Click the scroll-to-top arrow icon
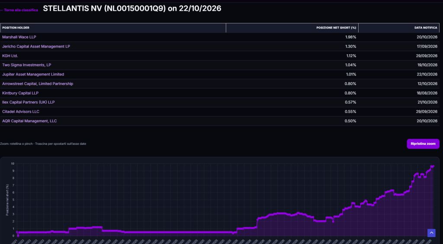443x244 pixels. 431,233
